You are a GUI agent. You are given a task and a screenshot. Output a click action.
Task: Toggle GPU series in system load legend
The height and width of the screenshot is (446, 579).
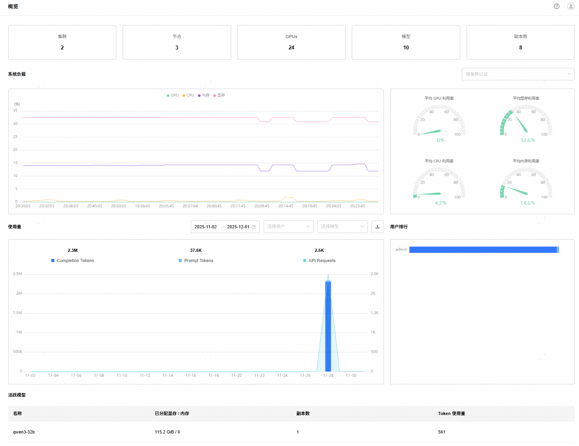tap(173, 95)
